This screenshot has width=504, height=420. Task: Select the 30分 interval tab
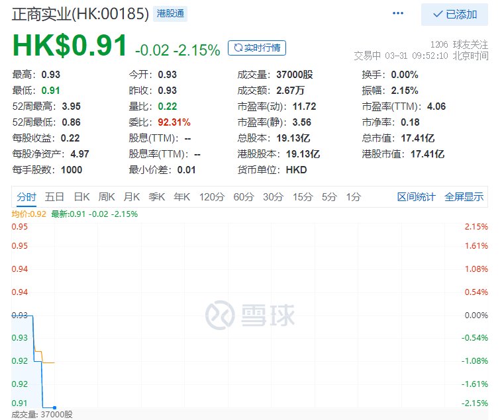click(x=274, y=196)
